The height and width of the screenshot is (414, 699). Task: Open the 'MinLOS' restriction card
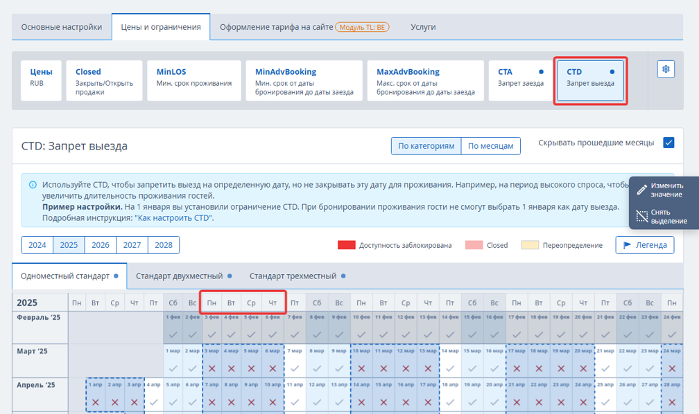pos(194,80)
